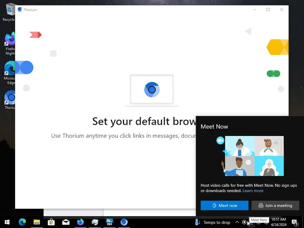Open the Learn more link
This screenshot has width=304, height=228.
tap(253, 191)
